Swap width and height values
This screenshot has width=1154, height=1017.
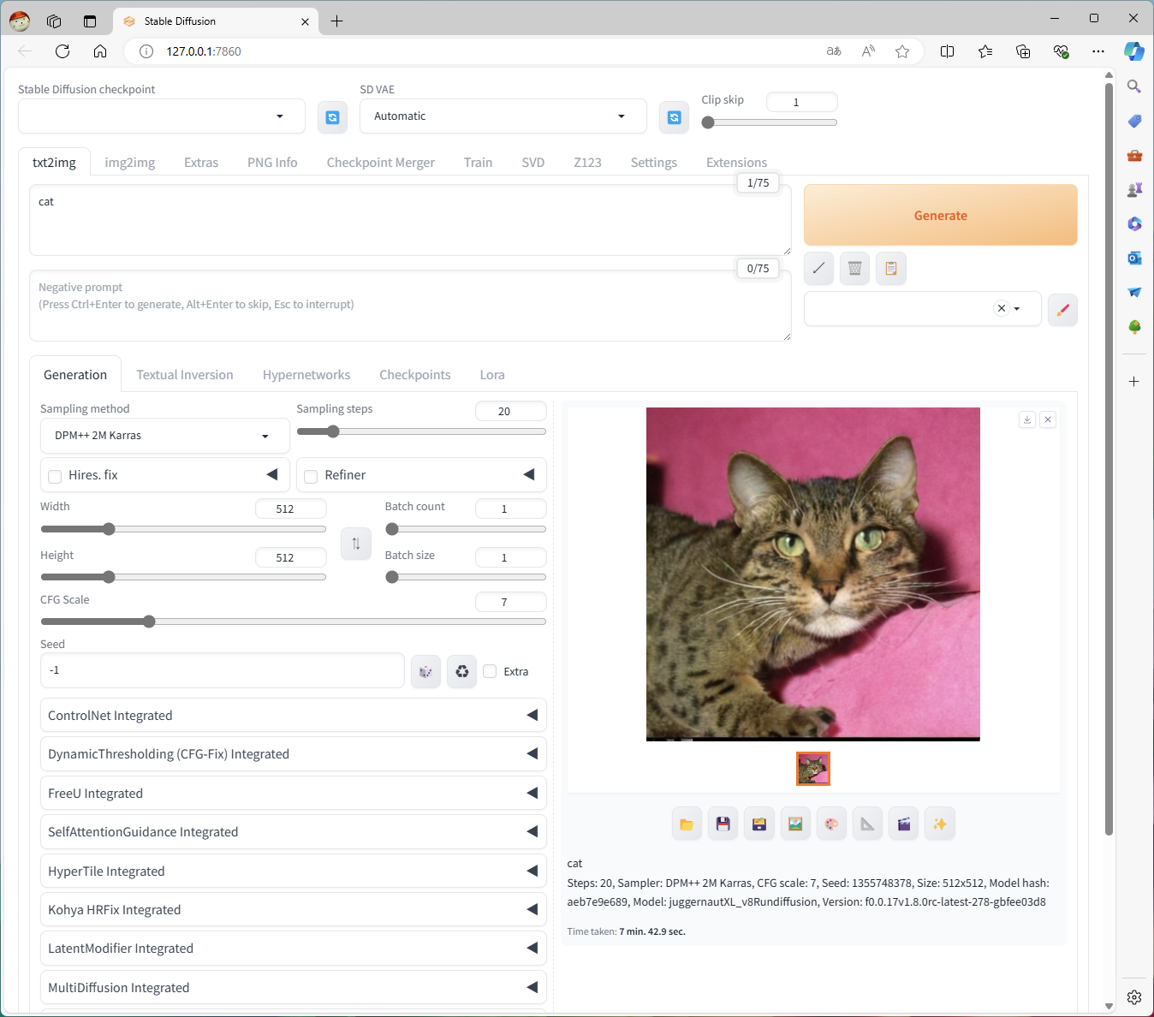pyautogui.click(x=356, y=544)
